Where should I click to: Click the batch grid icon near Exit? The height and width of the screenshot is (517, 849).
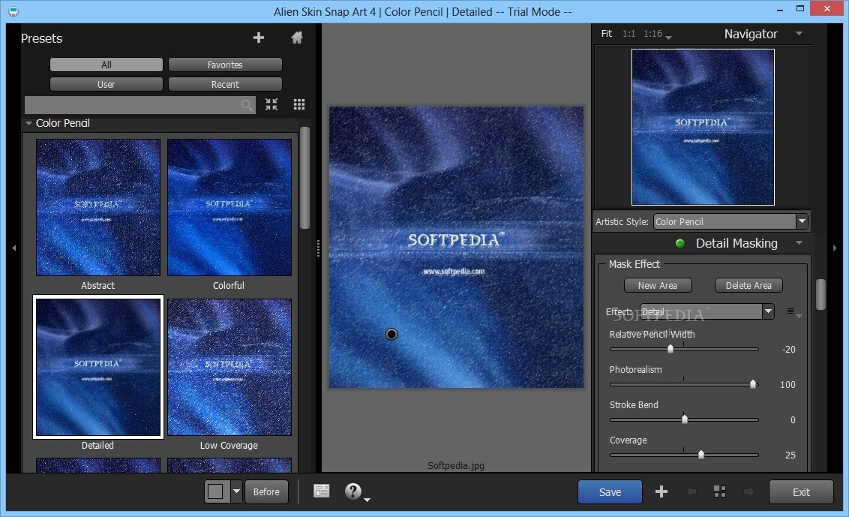click(x=719, y=491)
